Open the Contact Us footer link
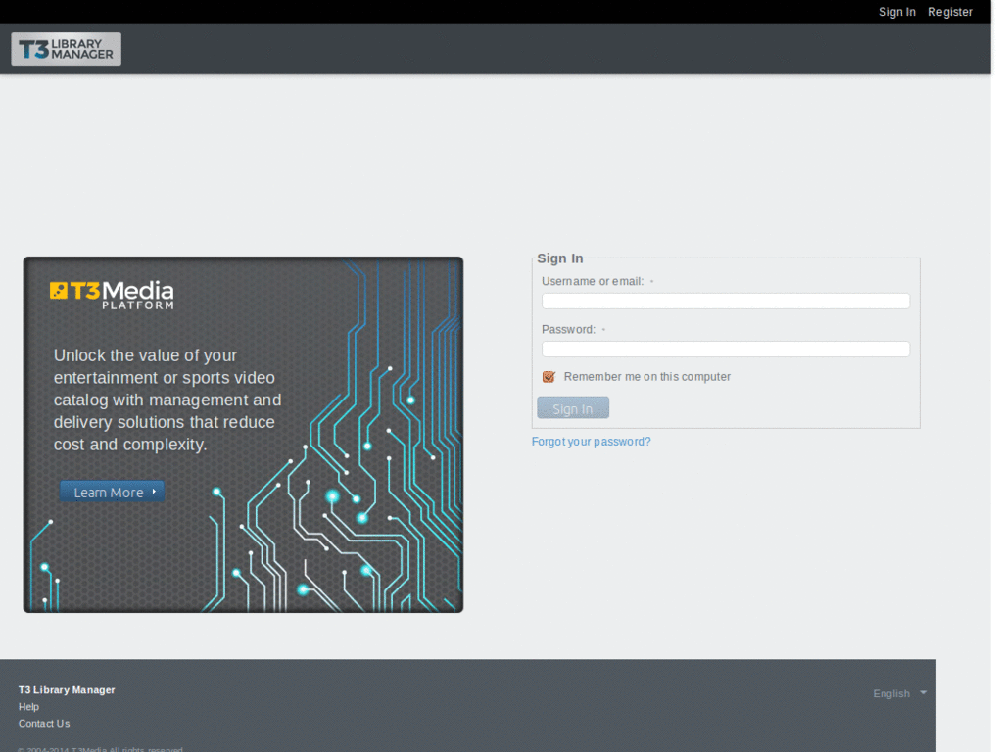 point(44,724)
